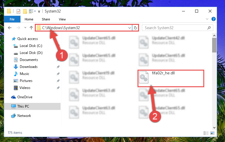Click the Search System32 input box
225x142 pixels.
(178, 28)
